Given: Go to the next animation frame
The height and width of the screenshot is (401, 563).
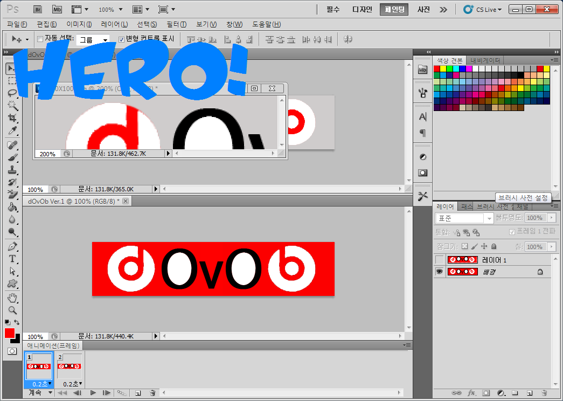Looking at the screenshot, I should click(x=107, y=393).
